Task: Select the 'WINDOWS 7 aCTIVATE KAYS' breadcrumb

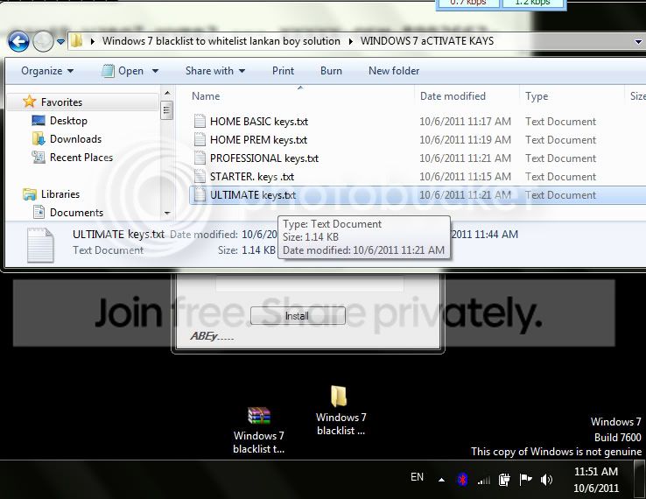Action: click(427, 41)
